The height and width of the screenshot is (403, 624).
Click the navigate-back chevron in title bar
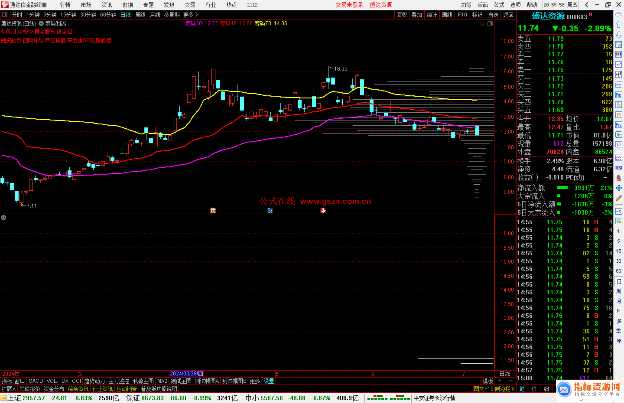pyautogui.click(x=586, y=5)
